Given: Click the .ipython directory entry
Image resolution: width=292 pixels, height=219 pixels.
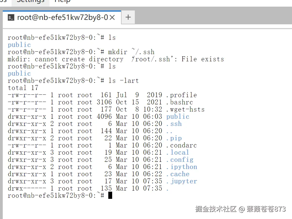Looking at the screenshot, I should (181, 167).
